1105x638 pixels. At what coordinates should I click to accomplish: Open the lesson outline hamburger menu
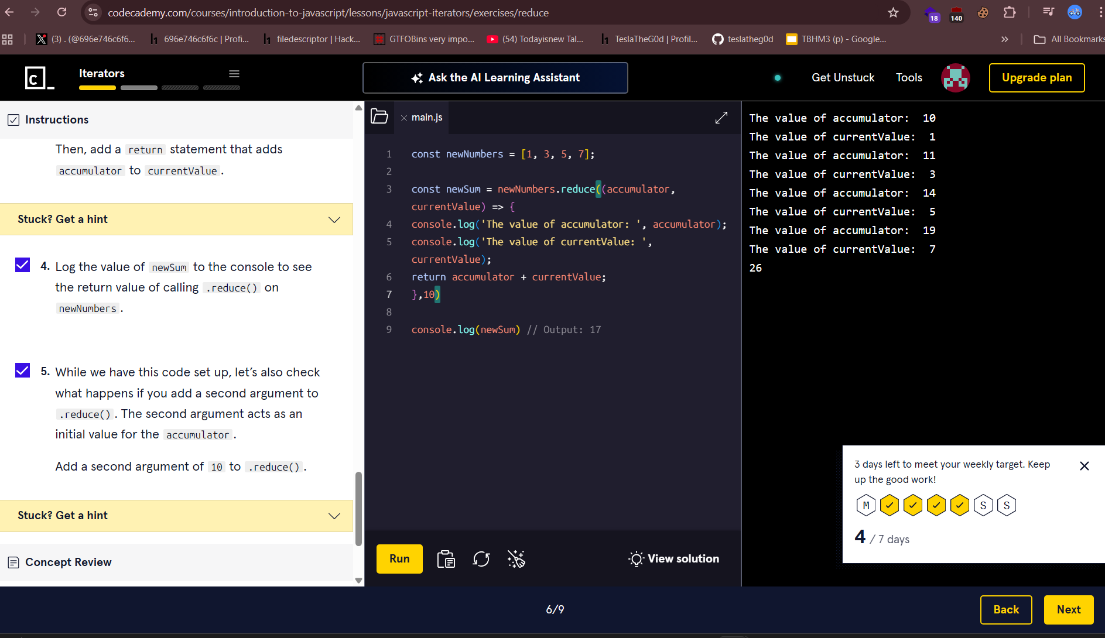[234, 74]
